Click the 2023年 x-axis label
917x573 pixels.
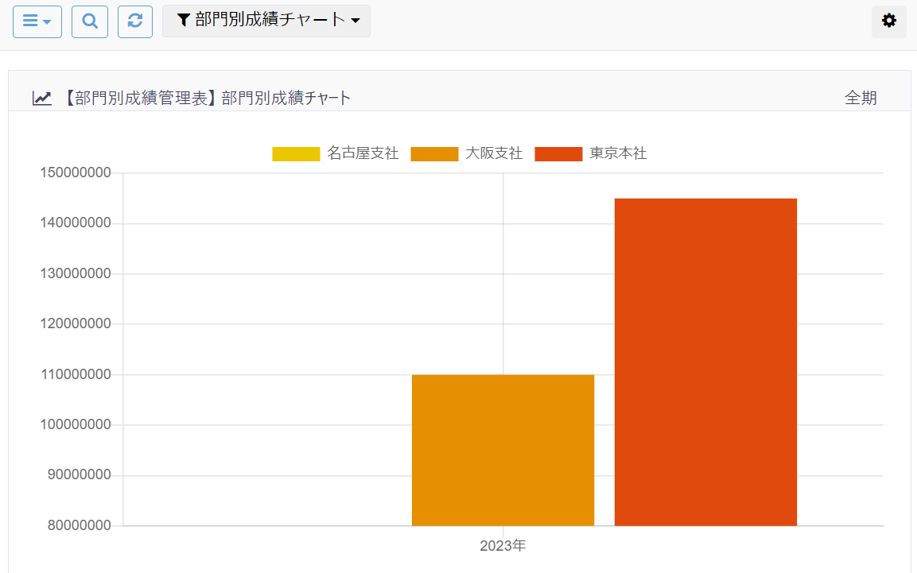click(x=503, y=546)
